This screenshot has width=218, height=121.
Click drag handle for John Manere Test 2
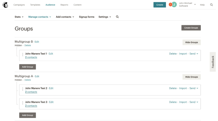click(23, 89)
